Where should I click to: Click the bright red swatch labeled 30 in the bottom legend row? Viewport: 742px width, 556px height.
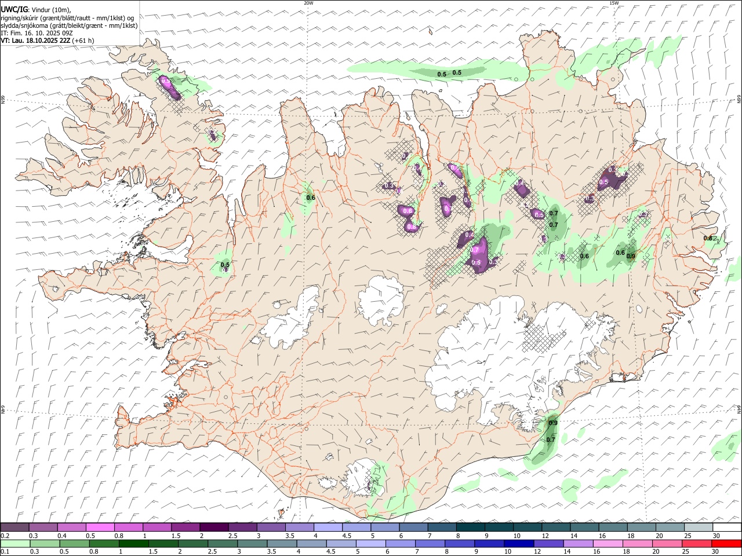pyautogui.click(x=726, y=543)
